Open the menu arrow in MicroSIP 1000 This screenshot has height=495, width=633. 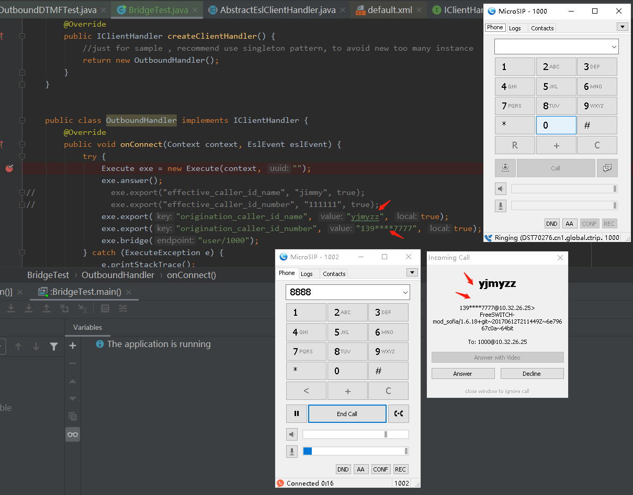pyautogui.click(x=622, y=27)
